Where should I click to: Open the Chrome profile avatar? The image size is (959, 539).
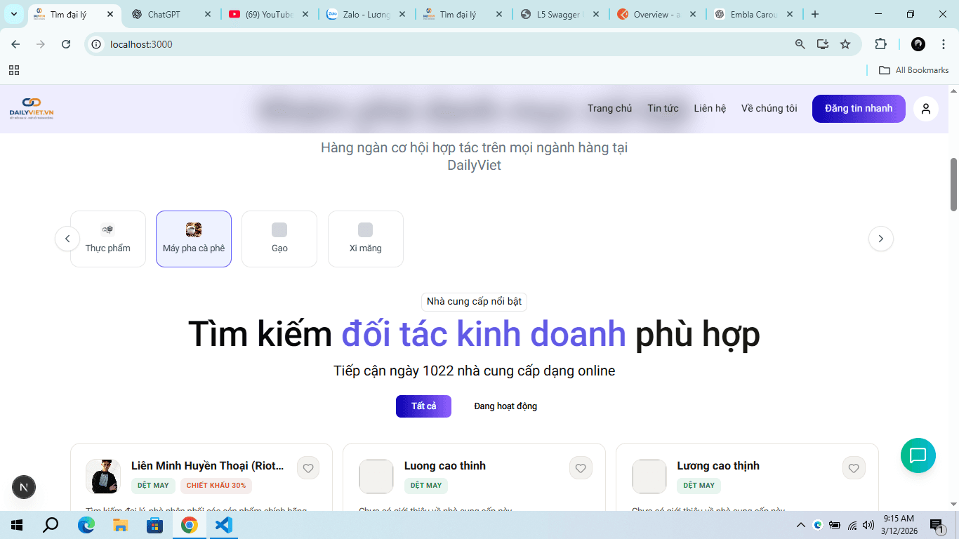click(918, 44)
